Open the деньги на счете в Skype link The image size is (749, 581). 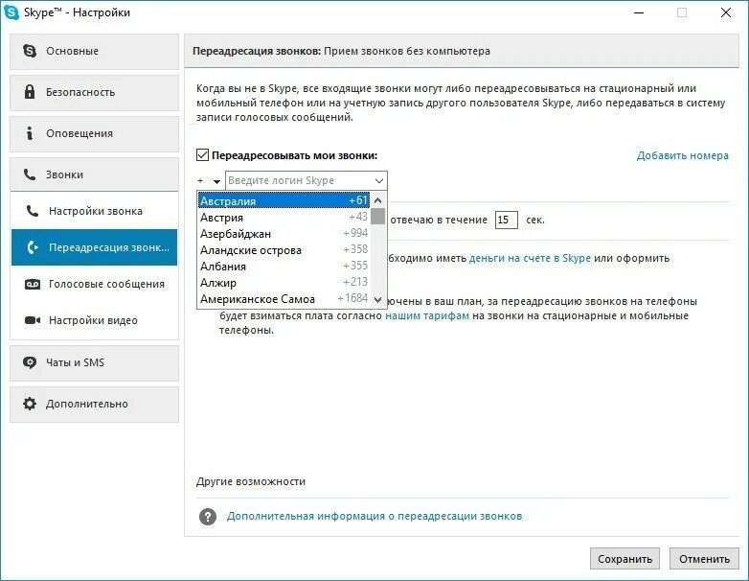[531, 258]
